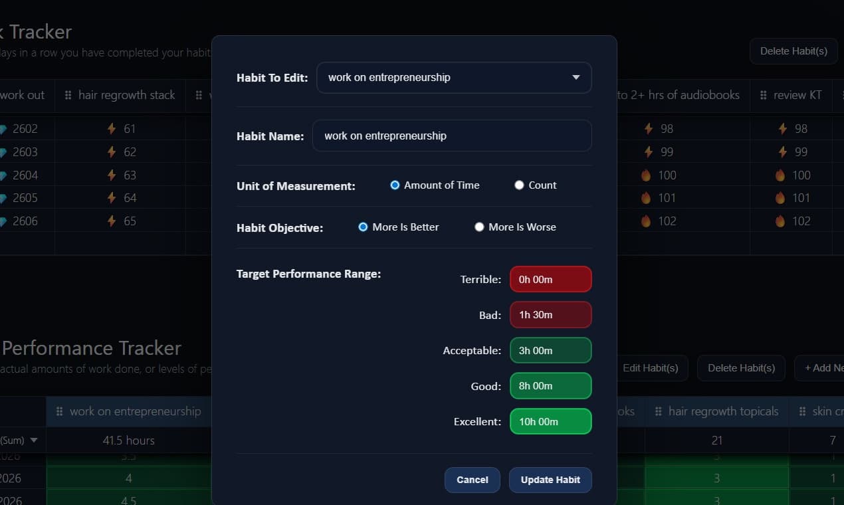
Task: Pick the More Is Better radio option
Action: tap(363, 227)
